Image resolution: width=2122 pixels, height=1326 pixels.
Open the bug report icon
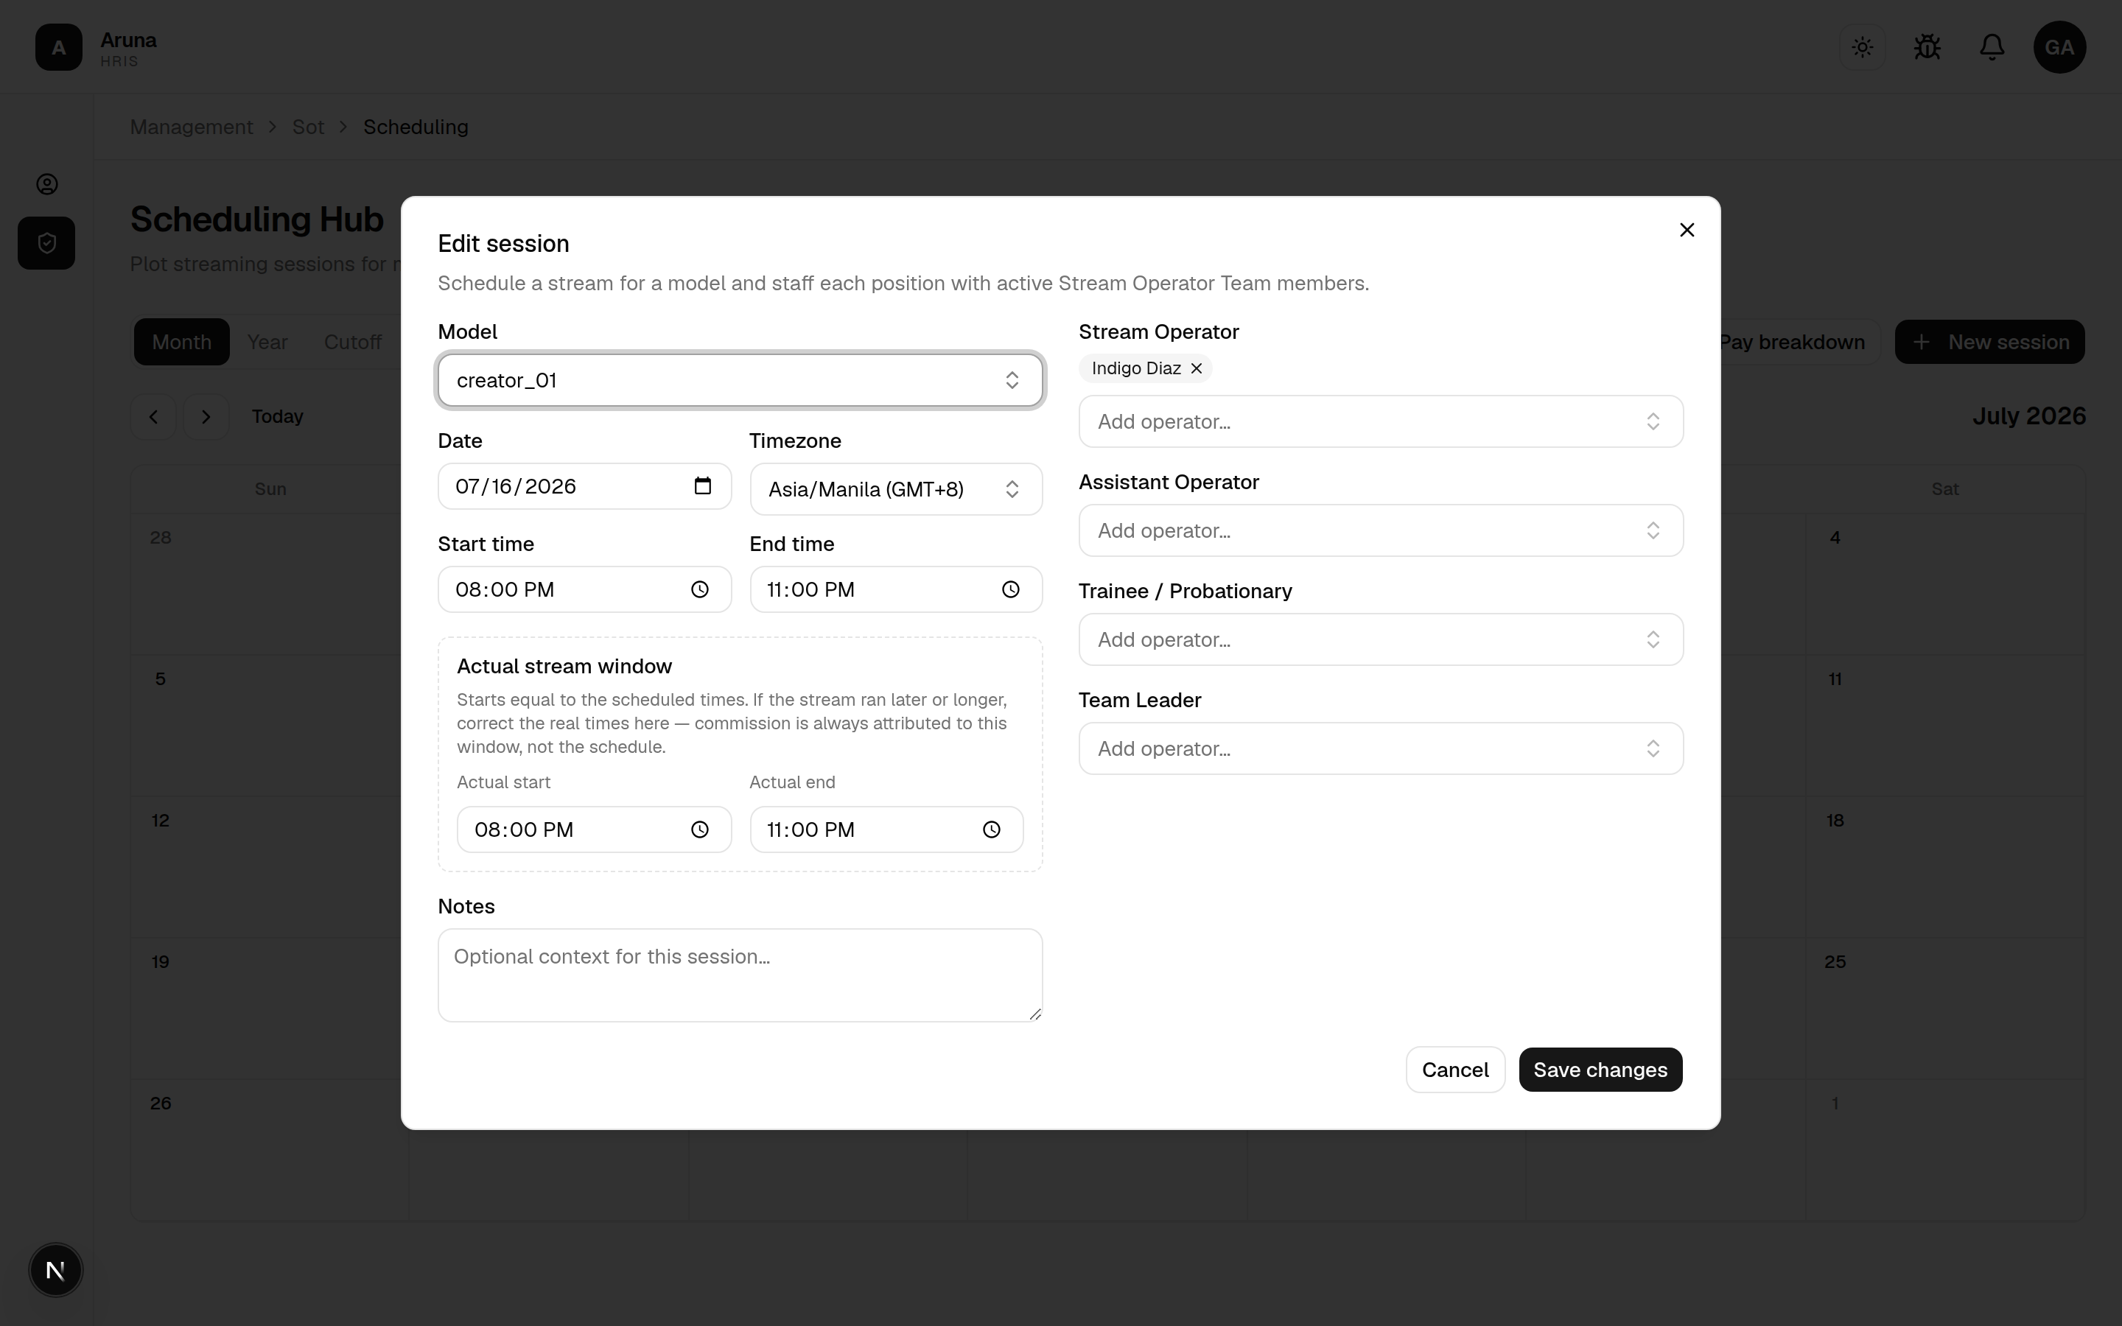[1927, 47]
